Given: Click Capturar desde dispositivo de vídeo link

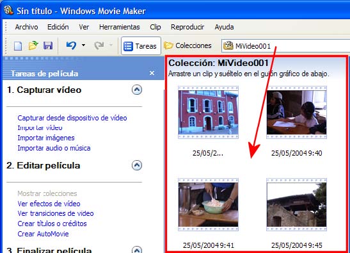Looking at the screenshot, I should 72,118.
